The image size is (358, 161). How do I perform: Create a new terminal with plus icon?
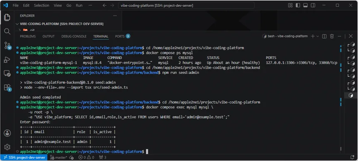click(x=313, y=36)
